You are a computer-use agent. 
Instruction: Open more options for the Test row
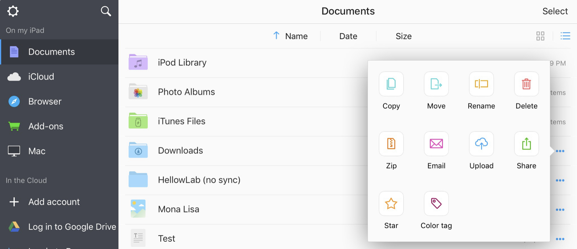pos(560,239)
